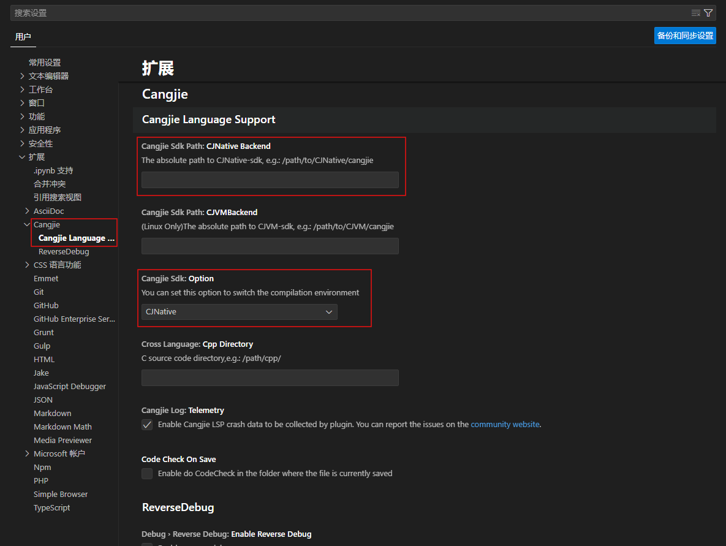726x546 pixels.
Task: Select ReverseDebug in the settings tree
Action: (64, 251)
